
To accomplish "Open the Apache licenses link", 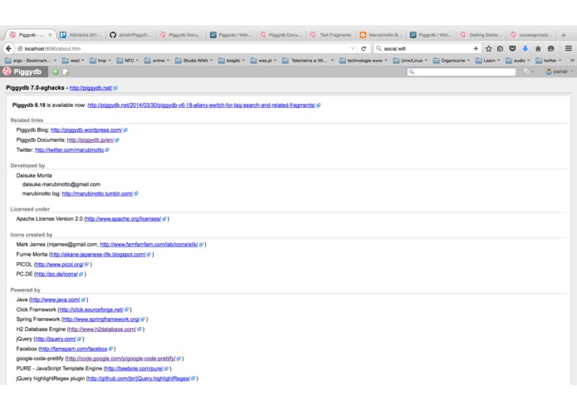I will (123, 219).
